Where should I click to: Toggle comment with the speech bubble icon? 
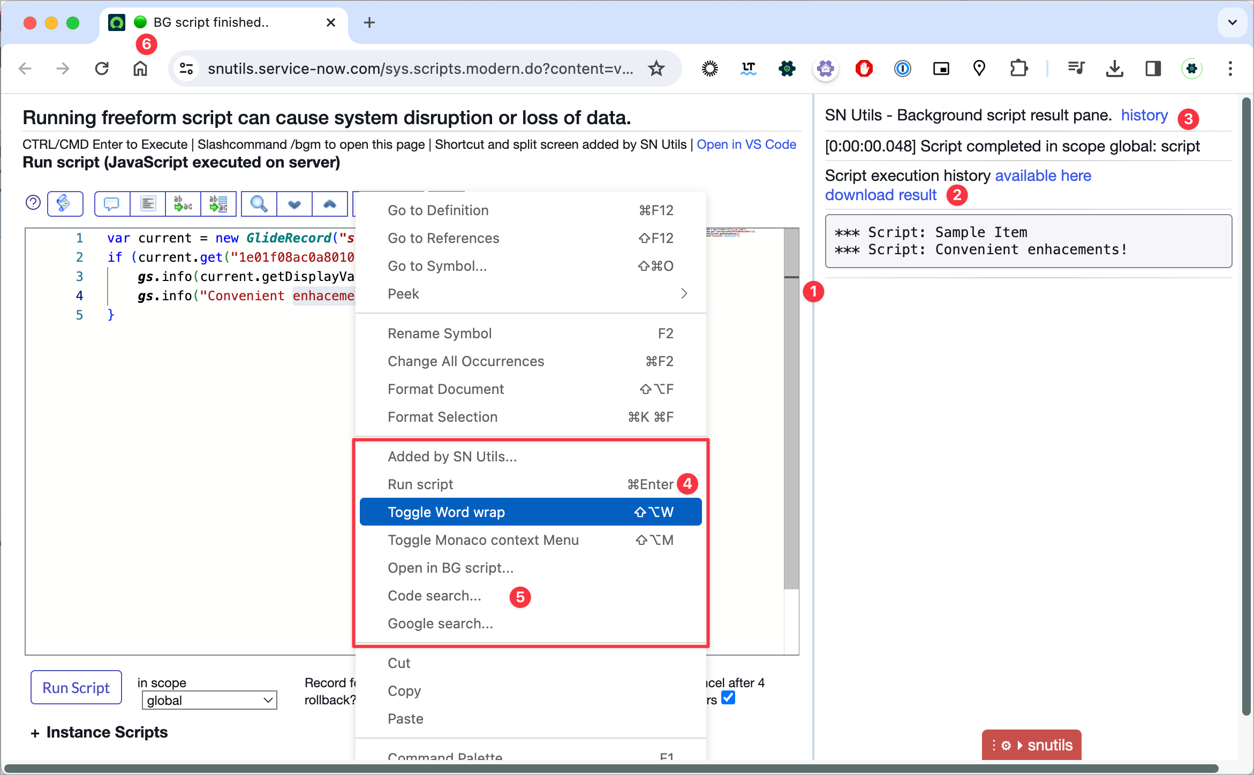coord(111,204)
